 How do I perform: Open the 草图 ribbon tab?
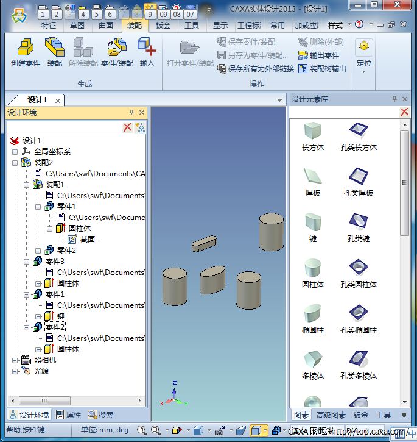pos(77,26)
